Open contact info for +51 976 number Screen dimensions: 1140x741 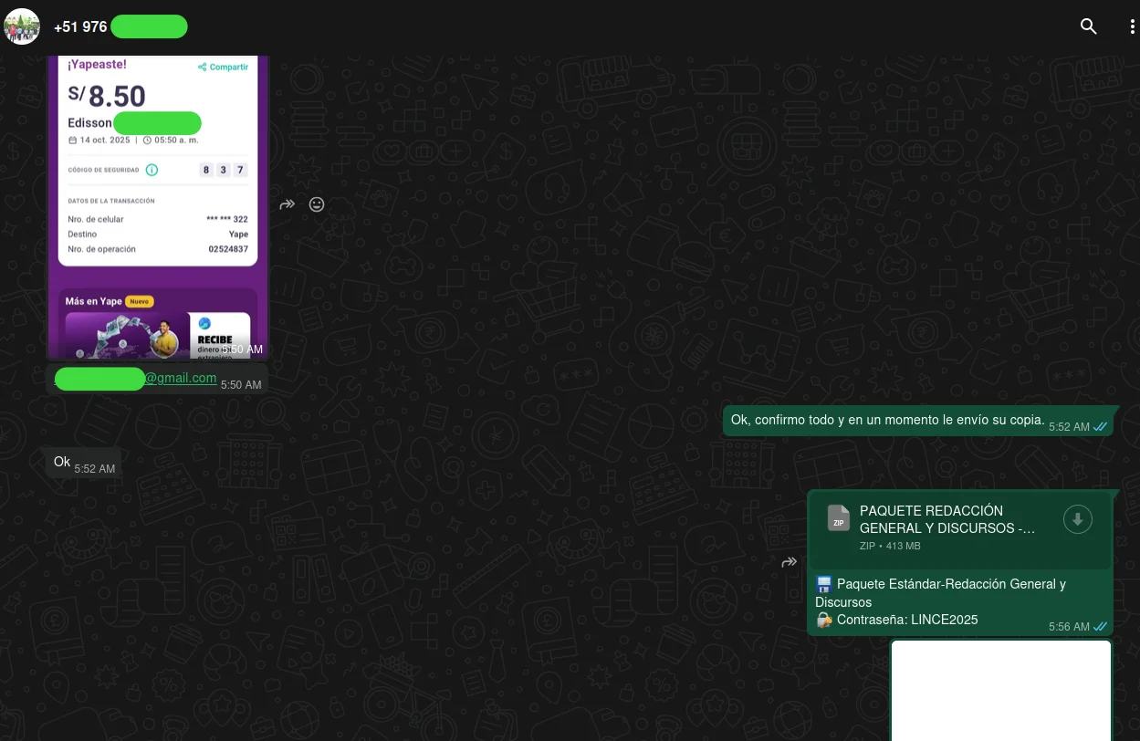point(120,26)
